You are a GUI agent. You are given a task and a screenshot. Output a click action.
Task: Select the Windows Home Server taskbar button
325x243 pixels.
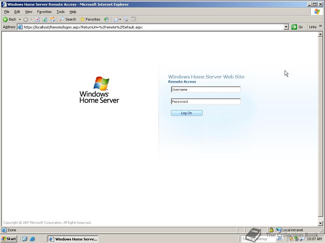click(x=73, y=239)
